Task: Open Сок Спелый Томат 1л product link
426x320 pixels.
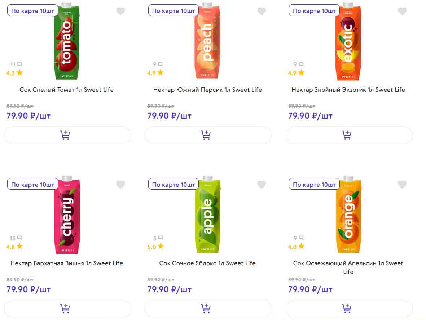Action: tap(67, 90)
